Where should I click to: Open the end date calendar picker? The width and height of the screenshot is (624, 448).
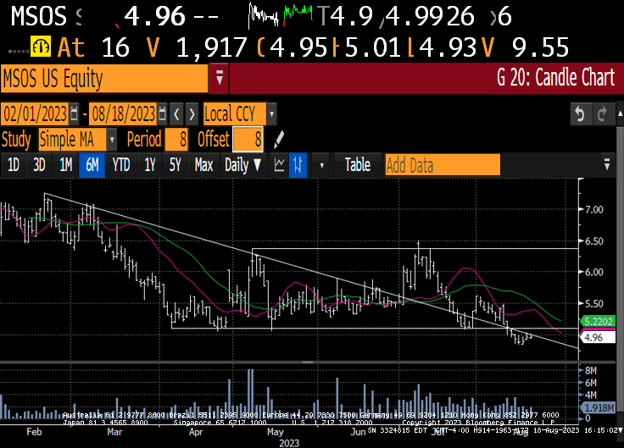point(162,114)
